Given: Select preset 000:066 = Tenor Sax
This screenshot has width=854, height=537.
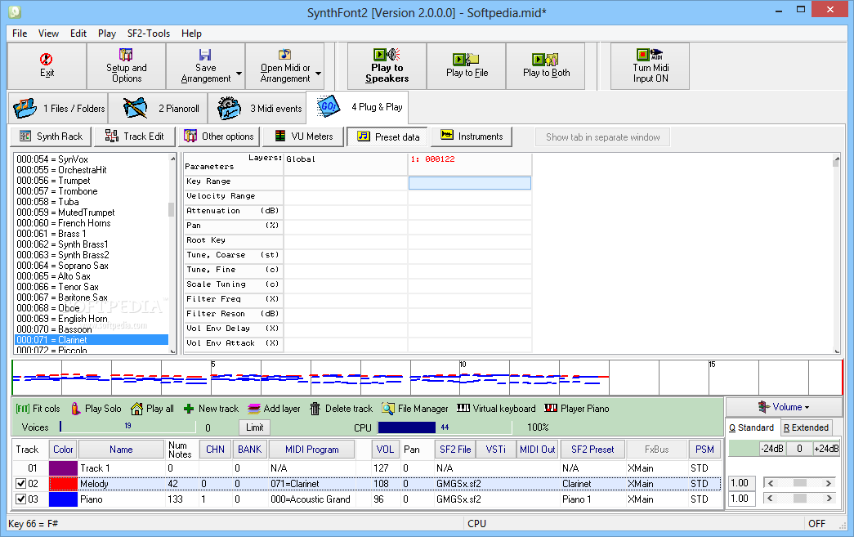Looking at the screenshot, I should (58, 287).
